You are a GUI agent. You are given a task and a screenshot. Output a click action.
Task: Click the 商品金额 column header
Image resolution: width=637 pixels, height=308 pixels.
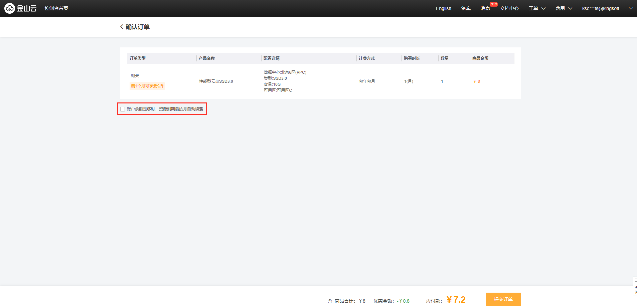coord(480,58)
